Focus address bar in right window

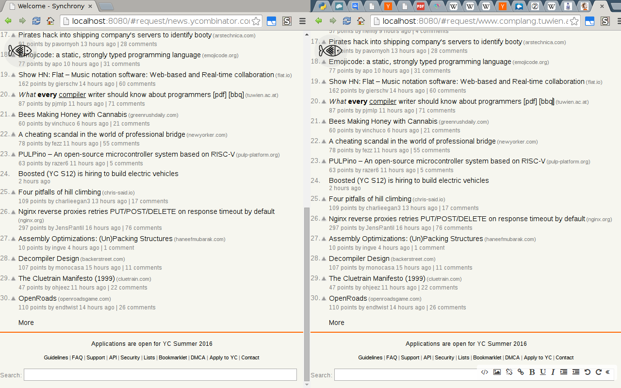tap(475, 21)
